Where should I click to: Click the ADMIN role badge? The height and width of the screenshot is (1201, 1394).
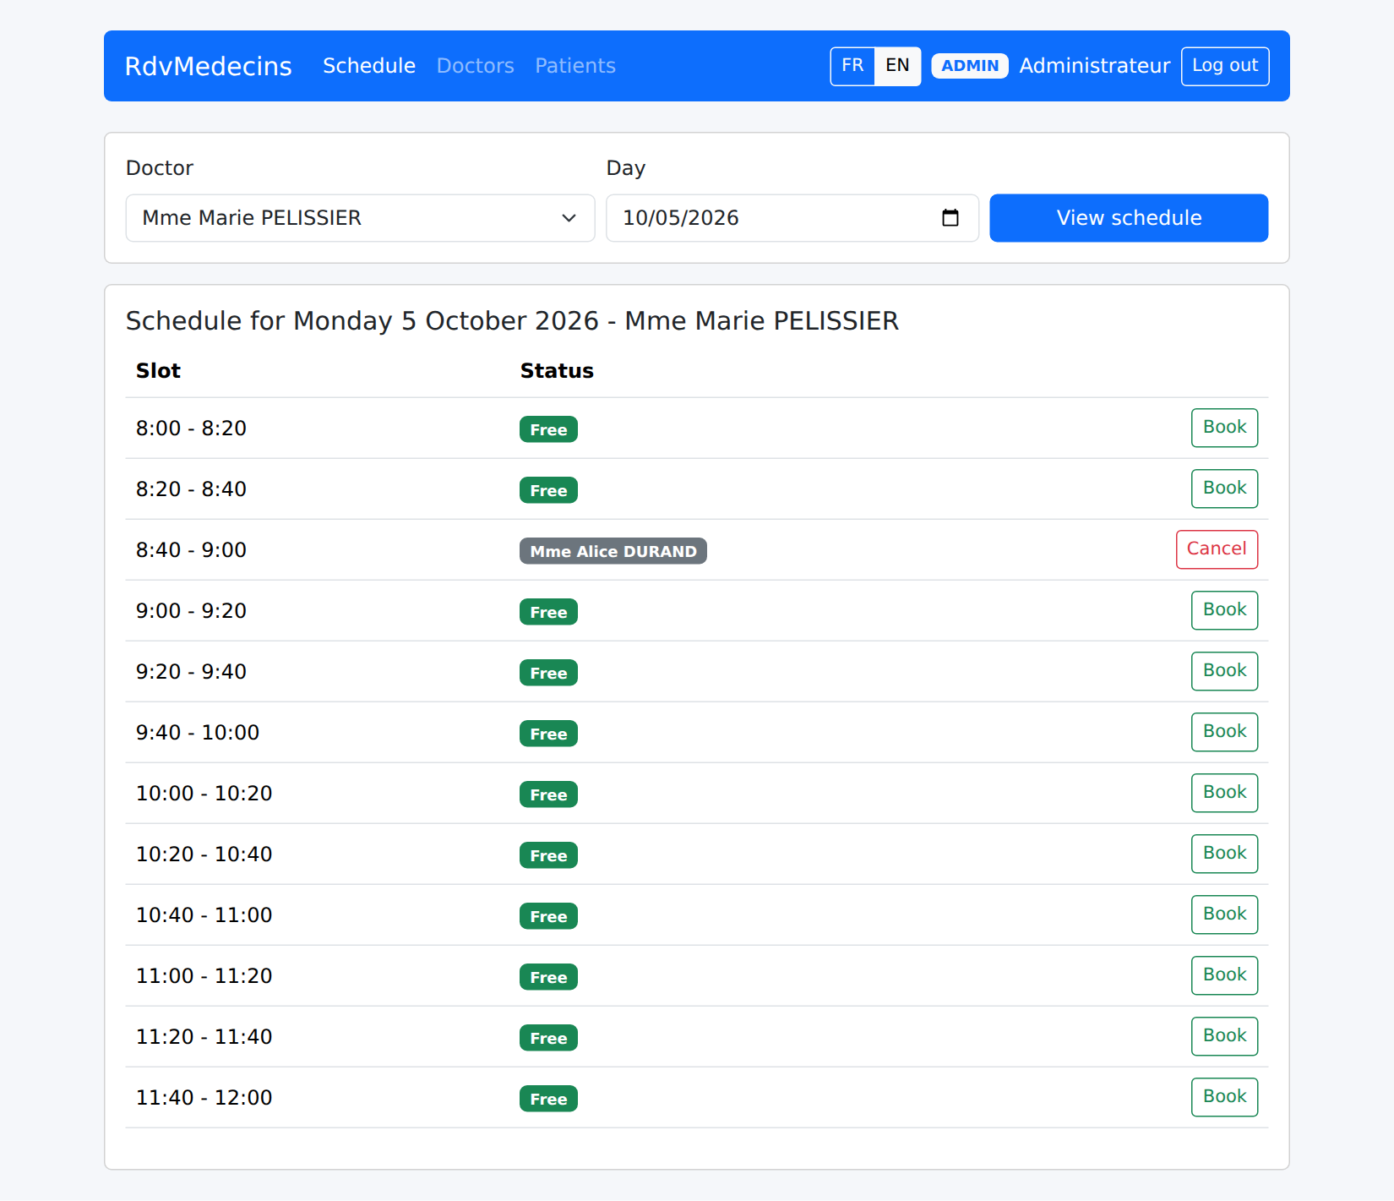tap(970, 66)
